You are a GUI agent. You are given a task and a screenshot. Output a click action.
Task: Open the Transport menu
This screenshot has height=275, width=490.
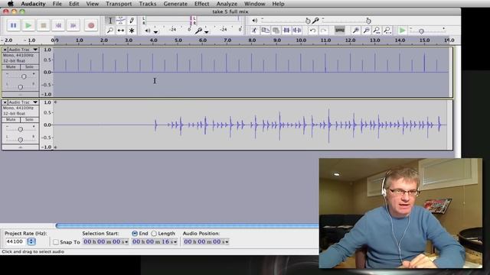click(119, 4)
